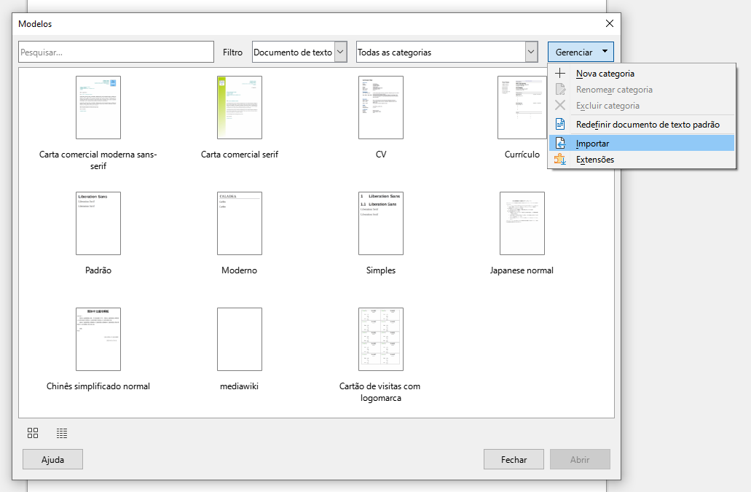Viewport: 751px width, 492px height.
Task: Click the Importar template icon
Action: [559, 143]
